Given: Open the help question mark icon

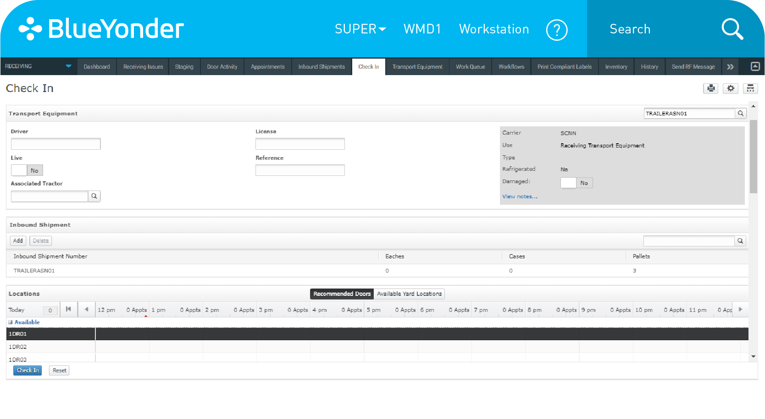Looking at the screenshot, I should 557,30.
